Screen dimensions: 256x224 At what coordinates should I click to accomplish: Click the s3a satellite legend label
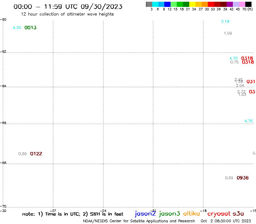pos(238,214)
